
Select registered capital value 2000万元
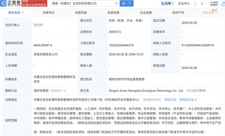(x=115, y=32)
